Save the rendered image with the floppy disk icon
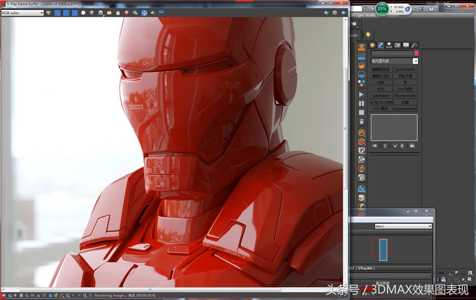 coord(101,13)
